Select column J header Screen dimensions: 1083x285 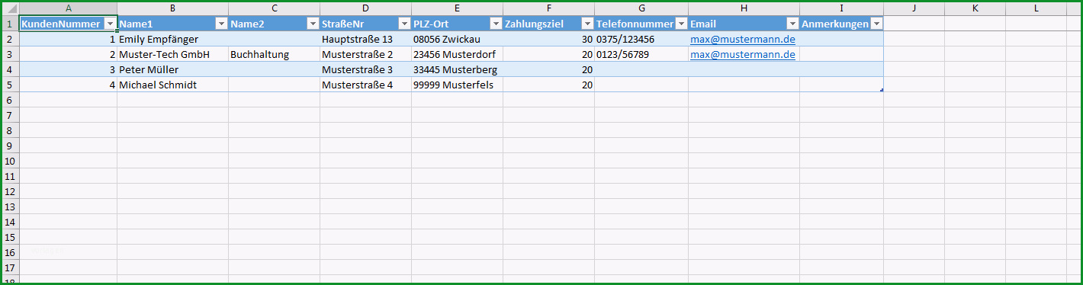click(914, 8)
